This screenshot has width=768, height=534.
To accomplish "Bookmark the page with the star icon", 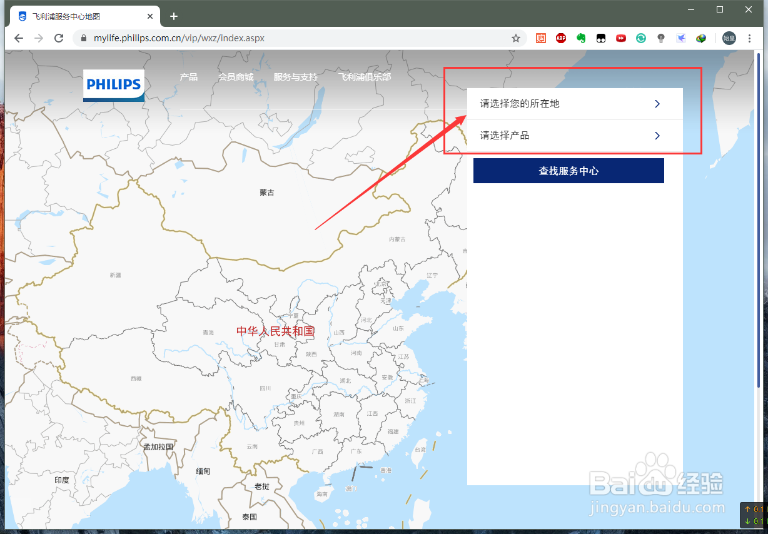I will (x=517, y=38).
